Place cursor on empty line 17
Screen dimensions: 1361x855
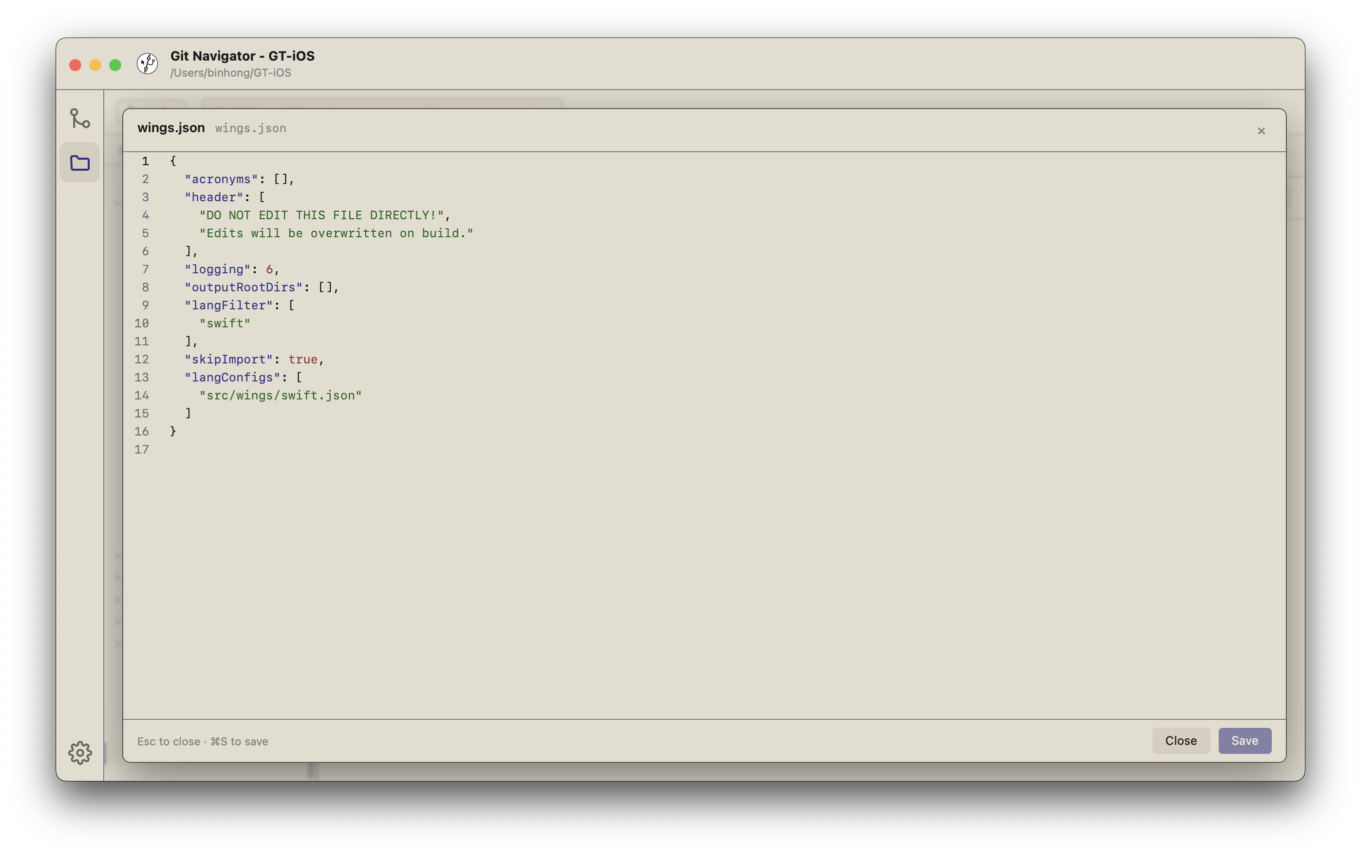(x=726, y=450)
